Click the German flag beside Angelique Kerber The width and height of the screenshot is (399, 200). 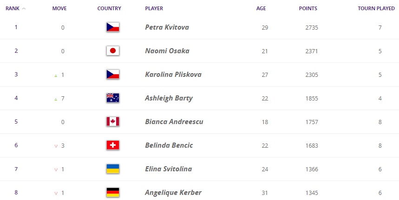pyautogui.click(x=113, y=193)
